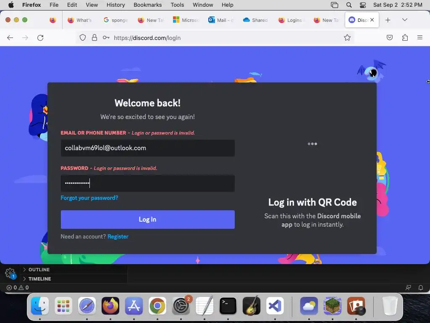Screen dimensions: 430x323
Task: Open Safari from the Dock
Action: [87, 306]
